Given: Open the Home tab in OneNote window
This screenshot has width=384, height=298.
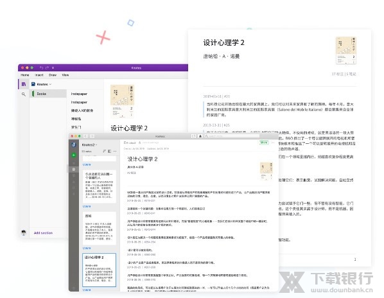Looking at the screenshot, I should coord(25,75).
